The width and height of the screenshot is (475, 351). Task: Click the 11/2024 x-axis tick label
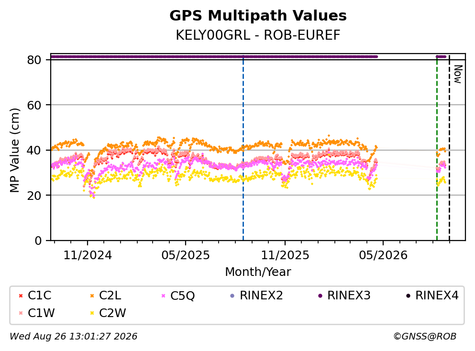pos(88,255)
